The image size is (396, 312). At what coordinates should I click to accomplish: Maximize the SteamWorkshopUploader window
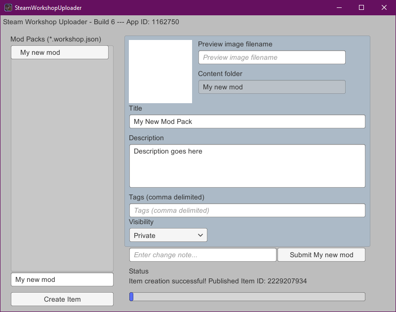click(361, 7)
